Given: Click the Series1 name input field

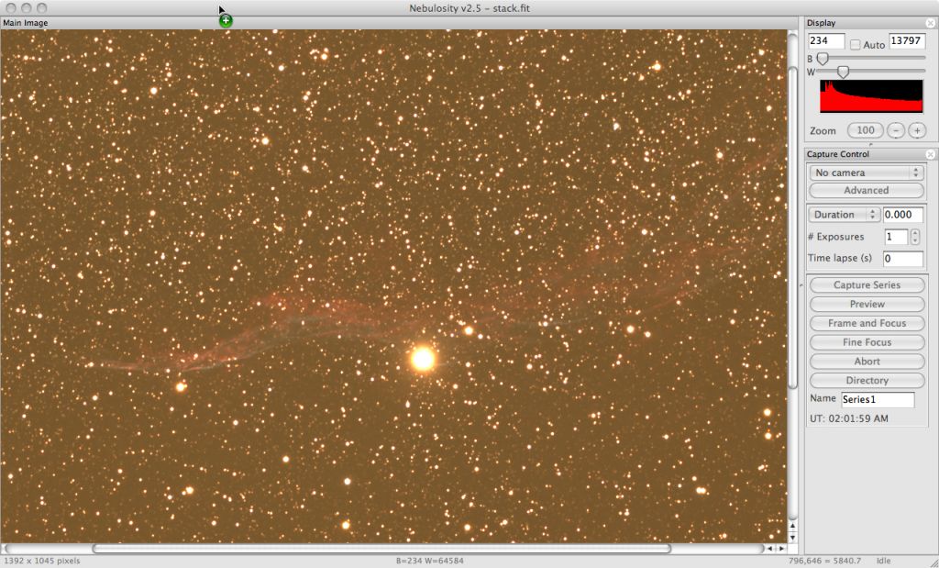Looking at the screenshot, I should coord(878,399).
